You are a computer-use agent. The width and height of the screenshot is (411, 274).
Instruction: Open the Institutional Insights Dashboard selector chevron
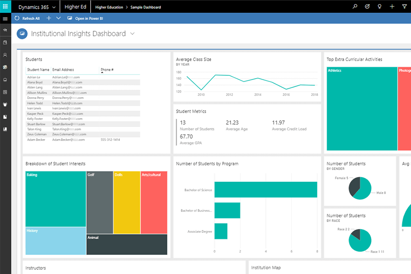click(x=132, y=33)
